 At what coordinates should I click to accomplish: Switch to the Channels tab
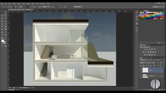point(146,58)
